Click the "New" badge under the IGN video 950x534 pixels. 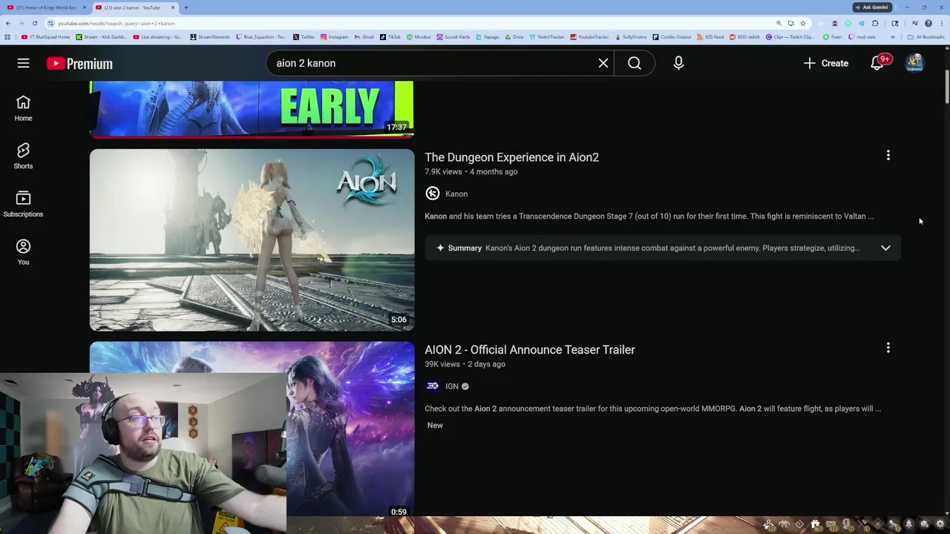tap(435, 425)
